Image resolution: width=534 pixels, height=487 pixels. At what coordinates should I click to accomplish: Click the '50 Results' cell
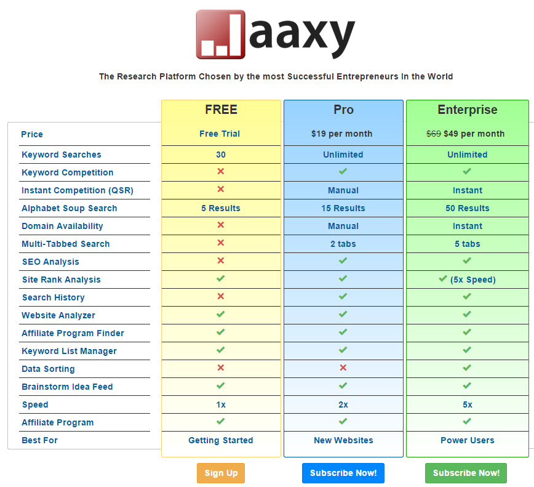(x=468, y=208)
